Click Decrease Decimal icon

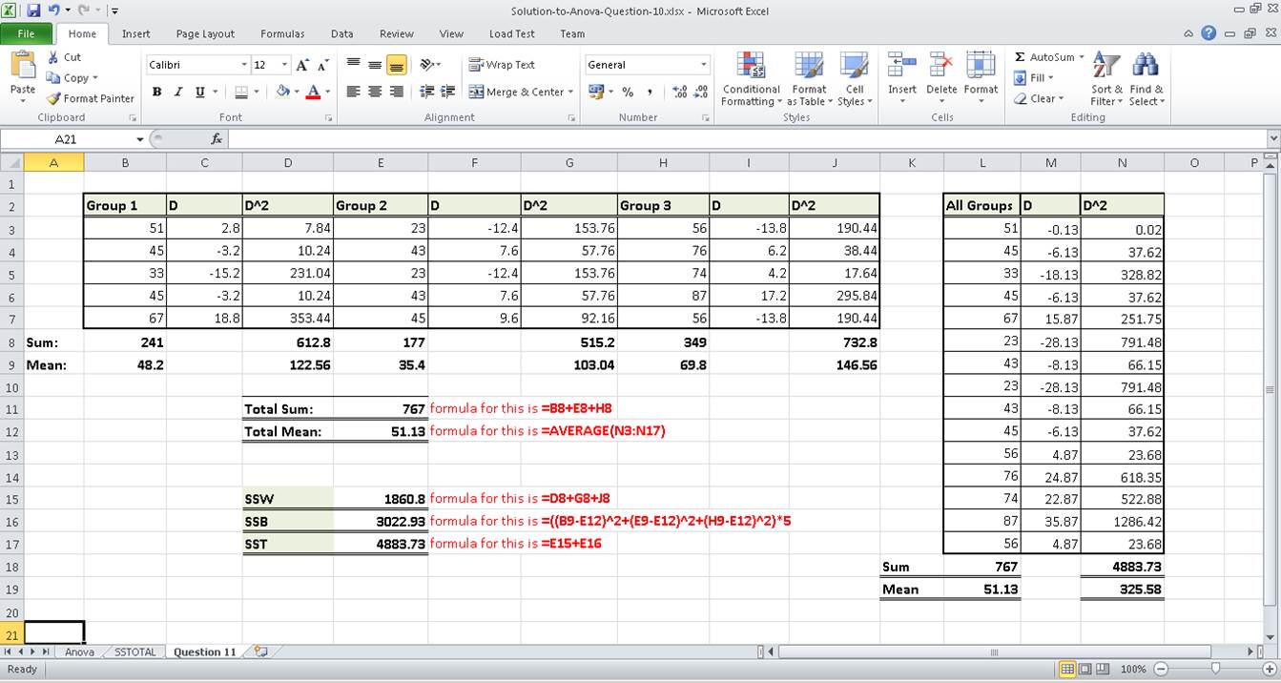[701, 93]
